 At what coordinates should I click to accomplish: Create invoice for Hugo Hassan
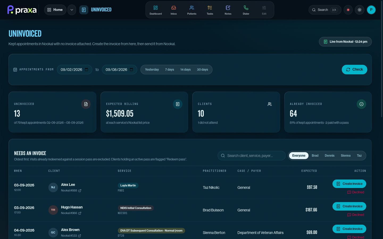(x=349, y=206)
